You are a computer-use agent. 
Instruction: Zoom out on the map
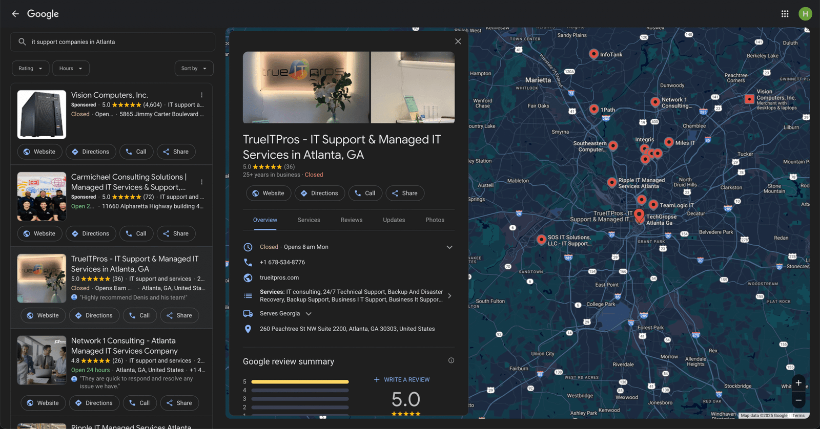(x=798, y=400)
